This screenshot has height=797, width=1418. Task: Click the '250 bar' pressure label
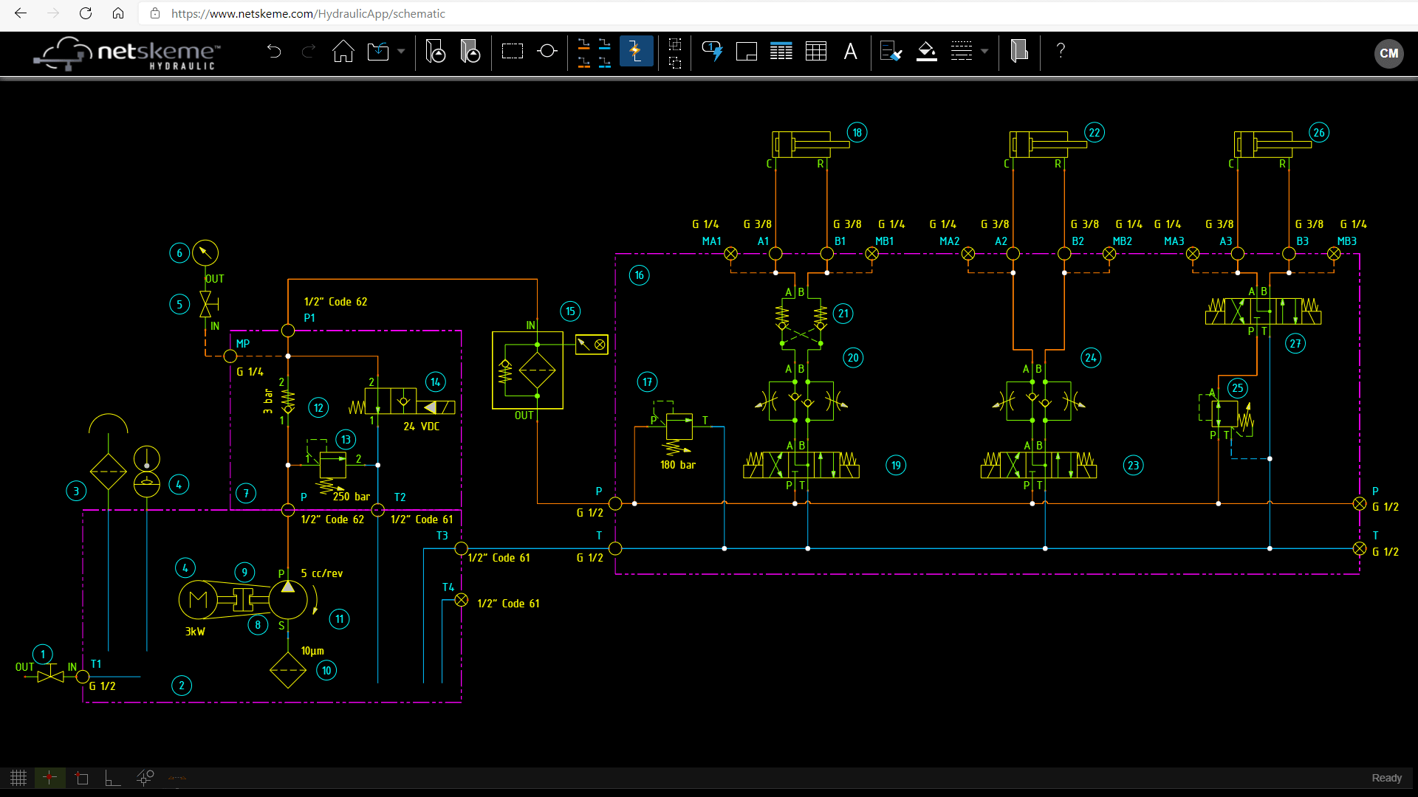click(x=351, y=497)
